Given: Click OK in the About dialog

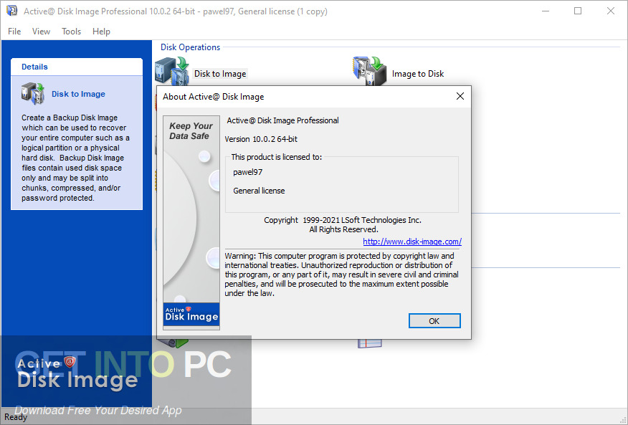Looking at the screenshot, I should click(434, 321).
